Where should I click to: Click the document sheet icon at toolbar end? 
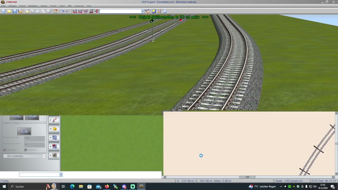pos(165,11)
